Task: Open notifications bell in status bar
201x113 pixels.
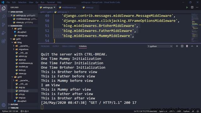Action: pos(198,111)
